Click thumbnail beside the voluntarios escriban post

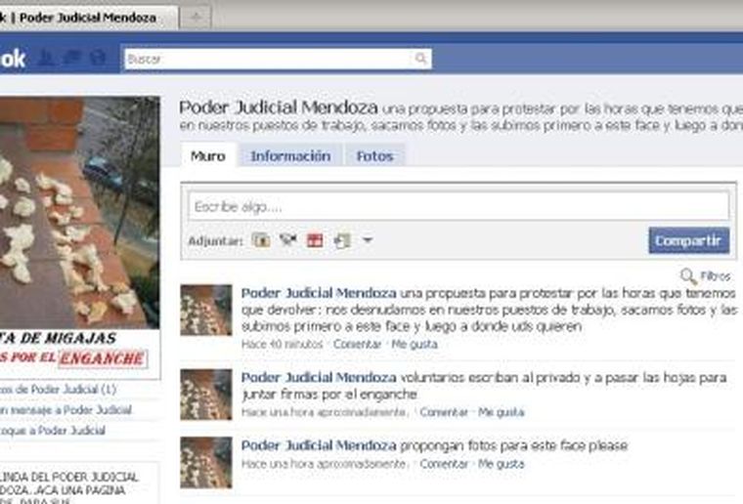[206, 395]
